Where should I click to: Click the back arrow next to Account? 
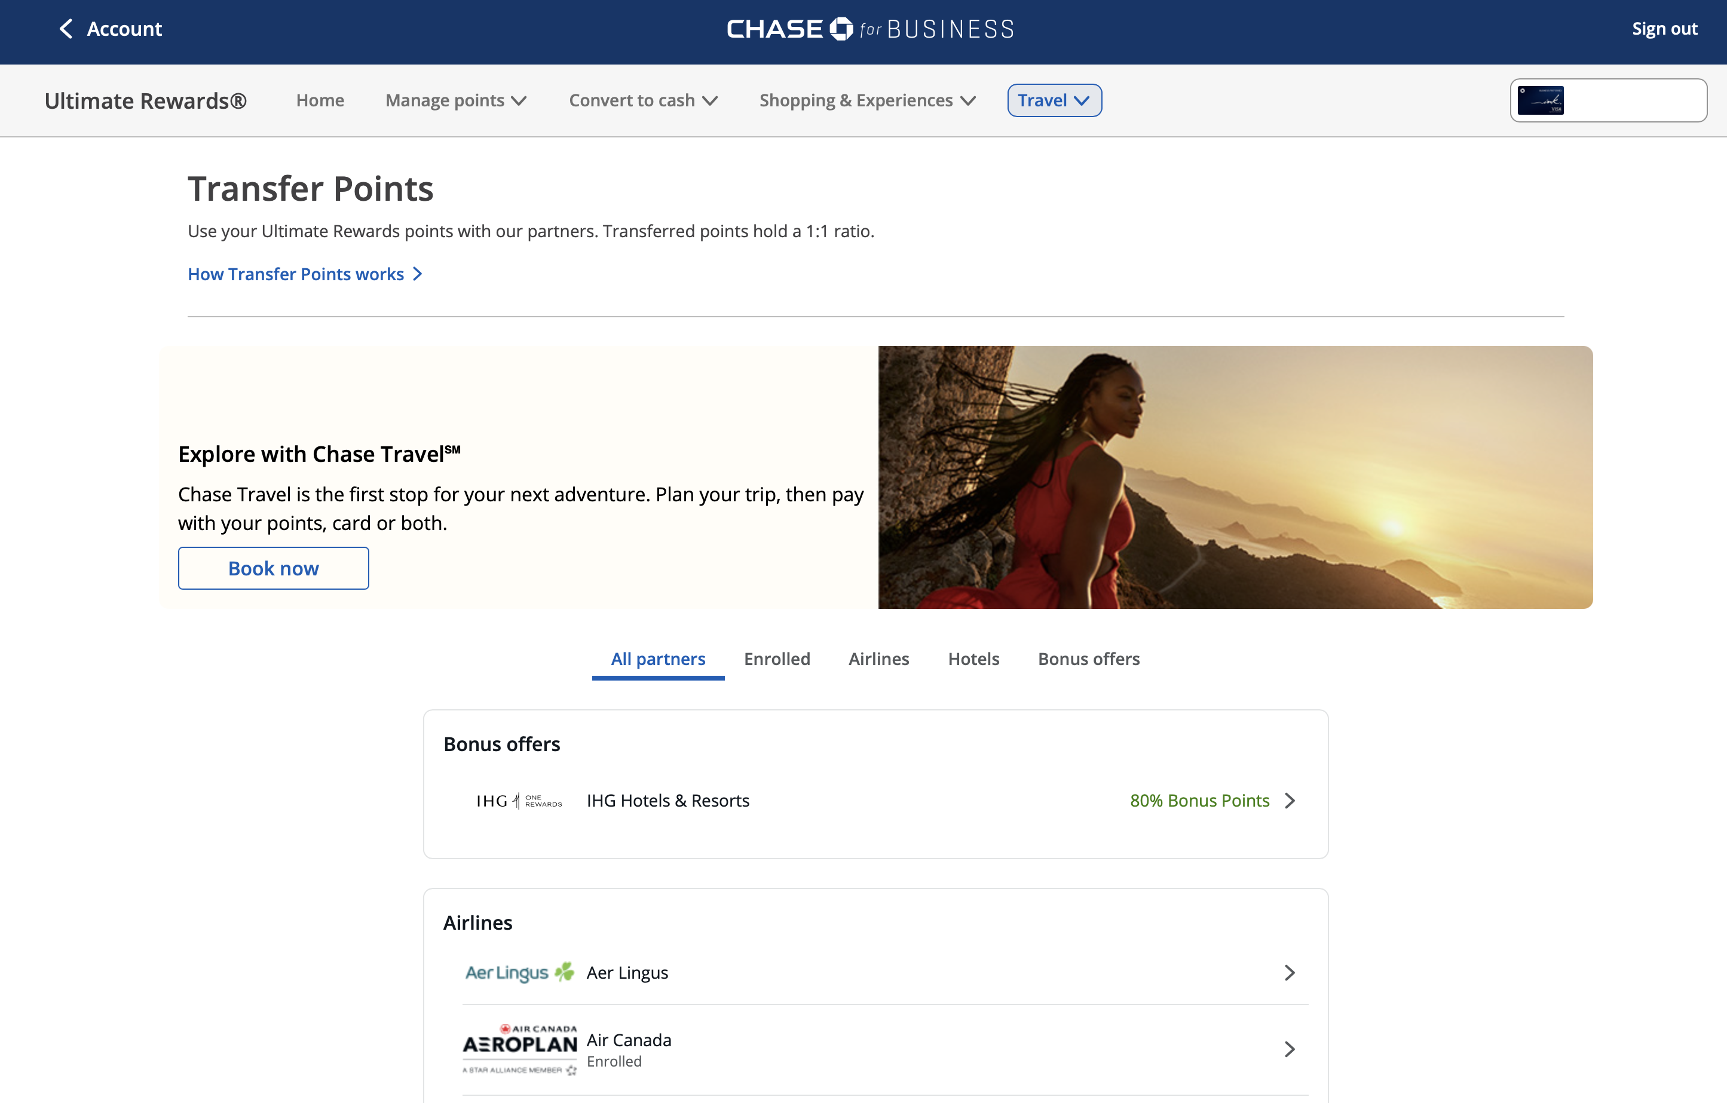66,29
